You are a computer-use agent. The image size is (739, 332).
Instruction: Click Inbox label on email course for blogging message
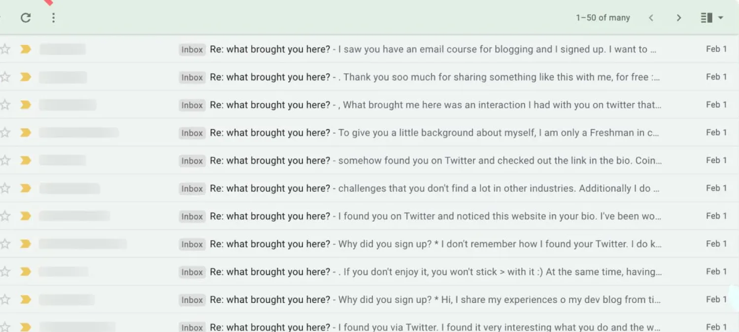coord(192,49)
